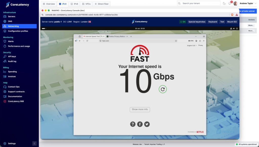Click the Privacy link on fast.com
259x147 pixels.
tap(201, 45)
